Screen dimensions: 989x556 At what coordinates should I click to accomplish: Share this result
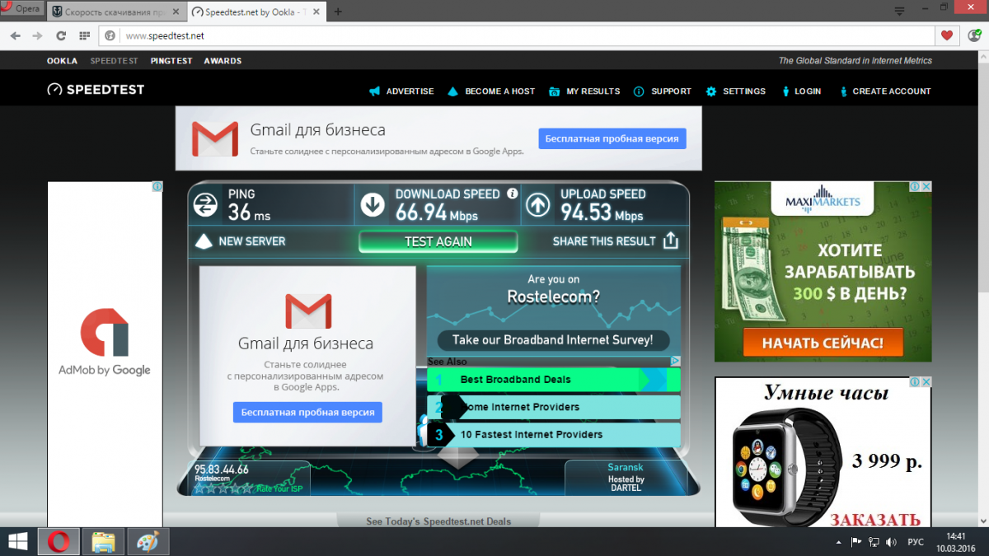[615, 241]
